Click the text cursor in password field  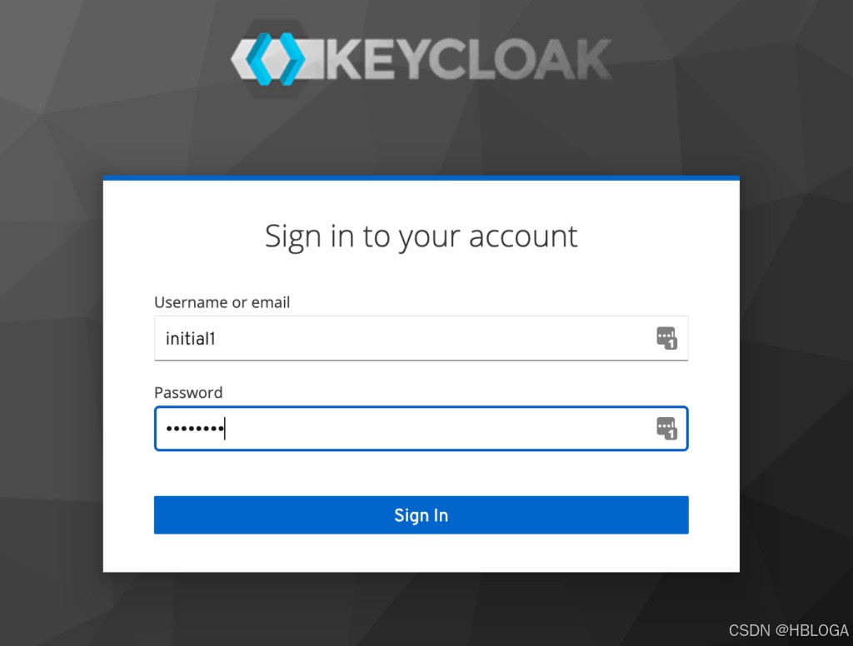pos(225,429)
